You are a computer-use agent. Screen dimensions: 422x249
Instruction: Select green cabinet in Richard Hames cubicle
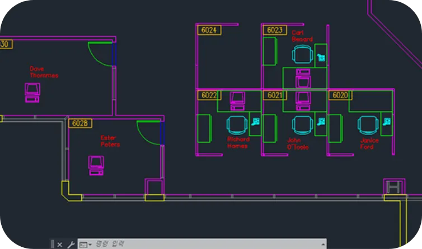click(x=204, y=128)
